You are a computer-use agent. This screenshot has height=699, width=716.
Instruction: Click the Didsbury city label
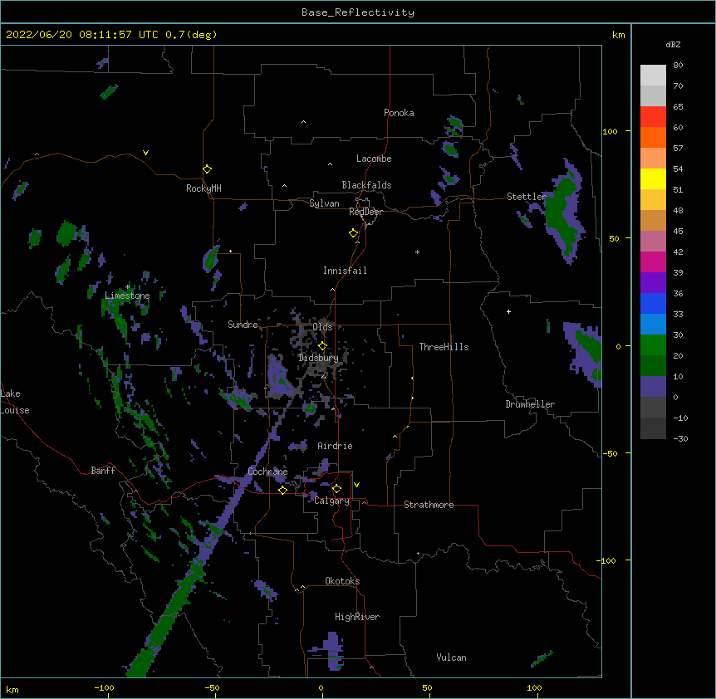[x=318, y=358]
